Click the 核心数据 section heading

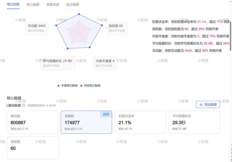(14, 98)
